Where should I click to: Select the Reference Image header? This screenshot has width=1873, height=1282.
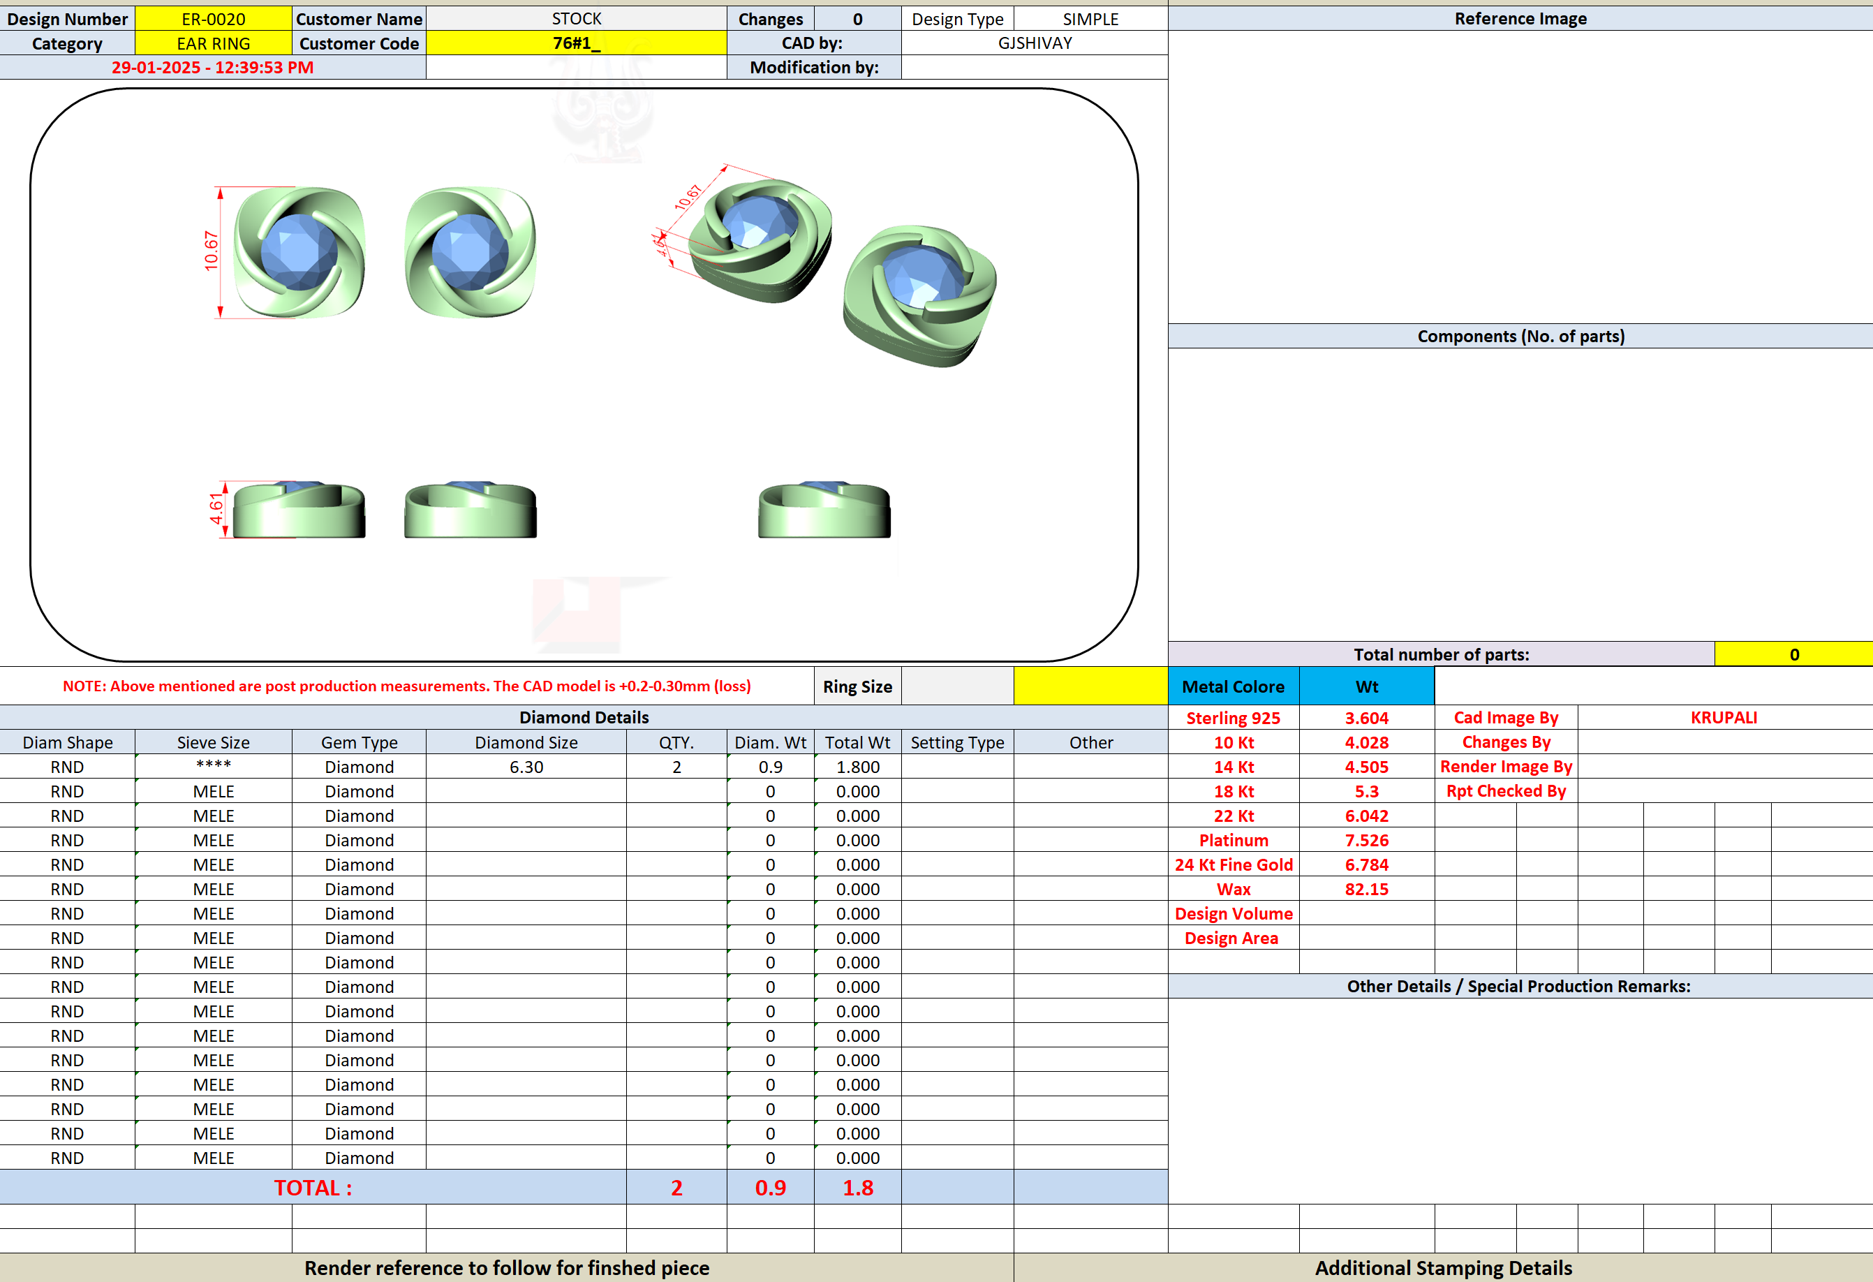1520,19
